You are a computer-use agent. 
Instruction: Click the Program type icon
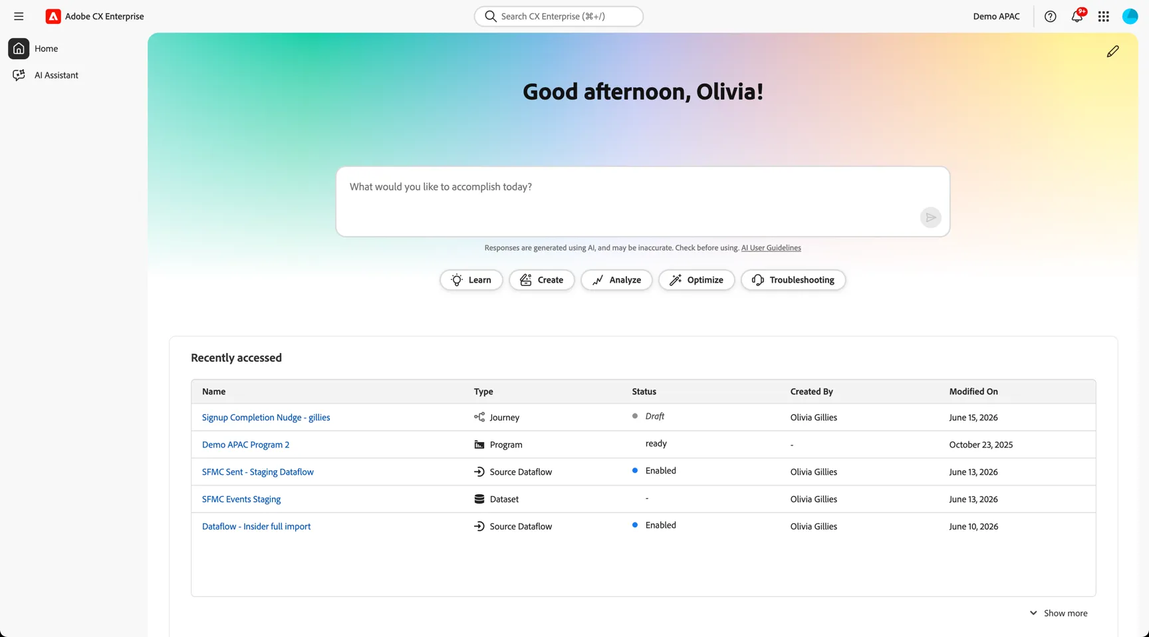(479, 444)
